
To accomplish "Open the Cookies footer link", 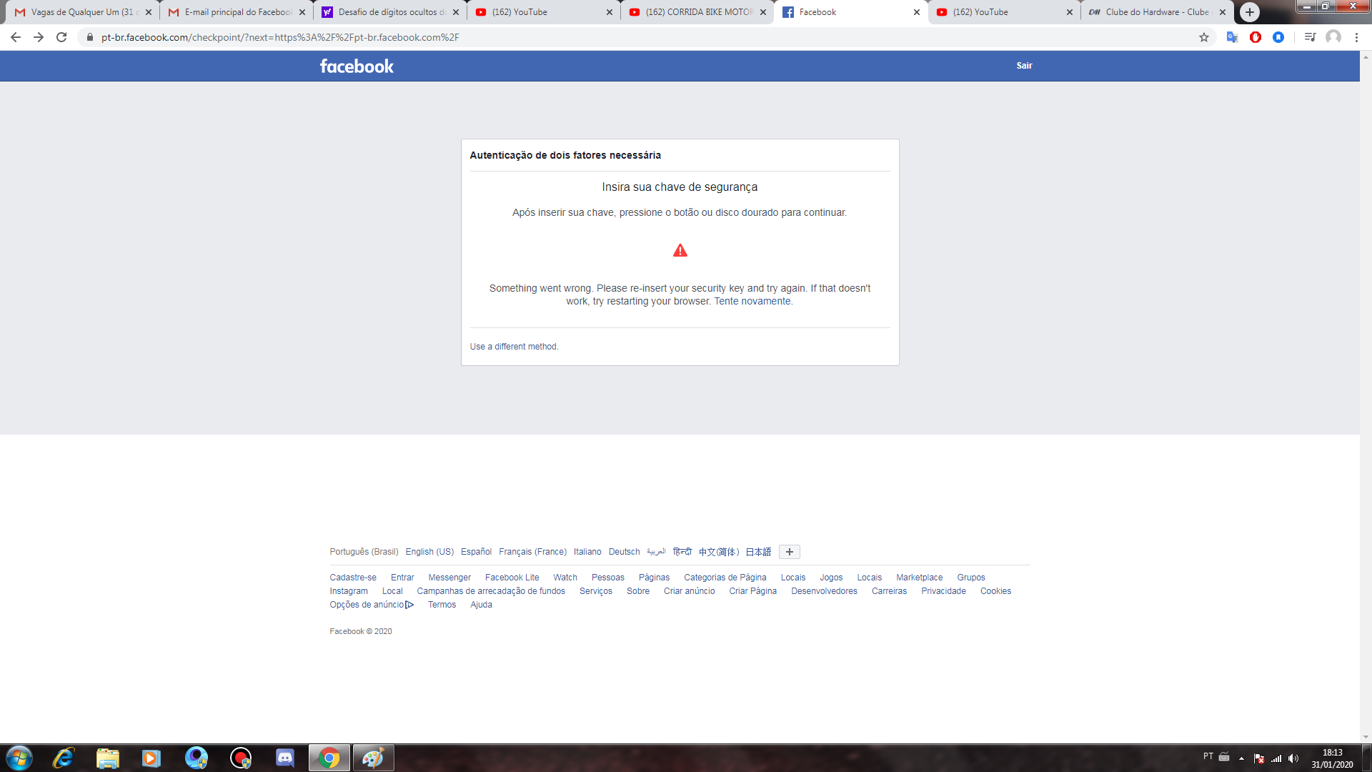I will (995, 591).
